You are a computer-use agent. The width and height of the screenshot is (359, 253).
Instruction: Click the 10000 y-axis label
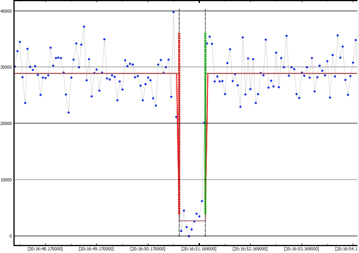6,180
